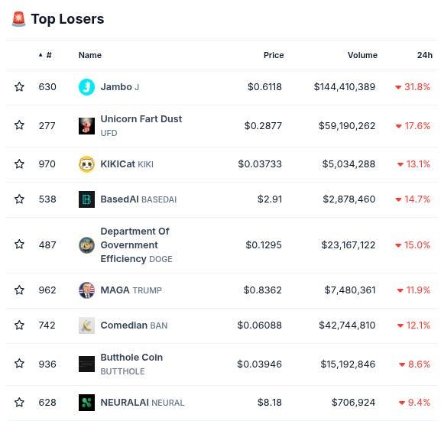The image size is (441, 421).
Task: Click the KIKICat cat face icon
Action: pos(86,164)
